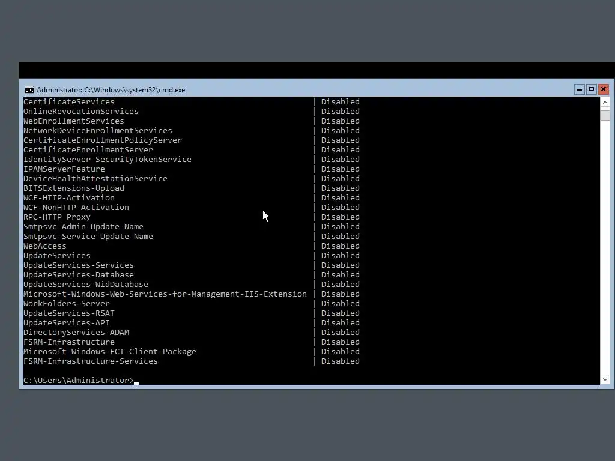
Task: Select the 'CertificateServices' line
Action: pyautogui.click(x=69, y=102)
